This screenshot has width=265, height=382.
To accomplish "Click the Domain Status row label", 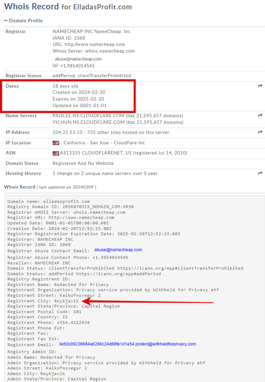I will [x=22, y=163].
